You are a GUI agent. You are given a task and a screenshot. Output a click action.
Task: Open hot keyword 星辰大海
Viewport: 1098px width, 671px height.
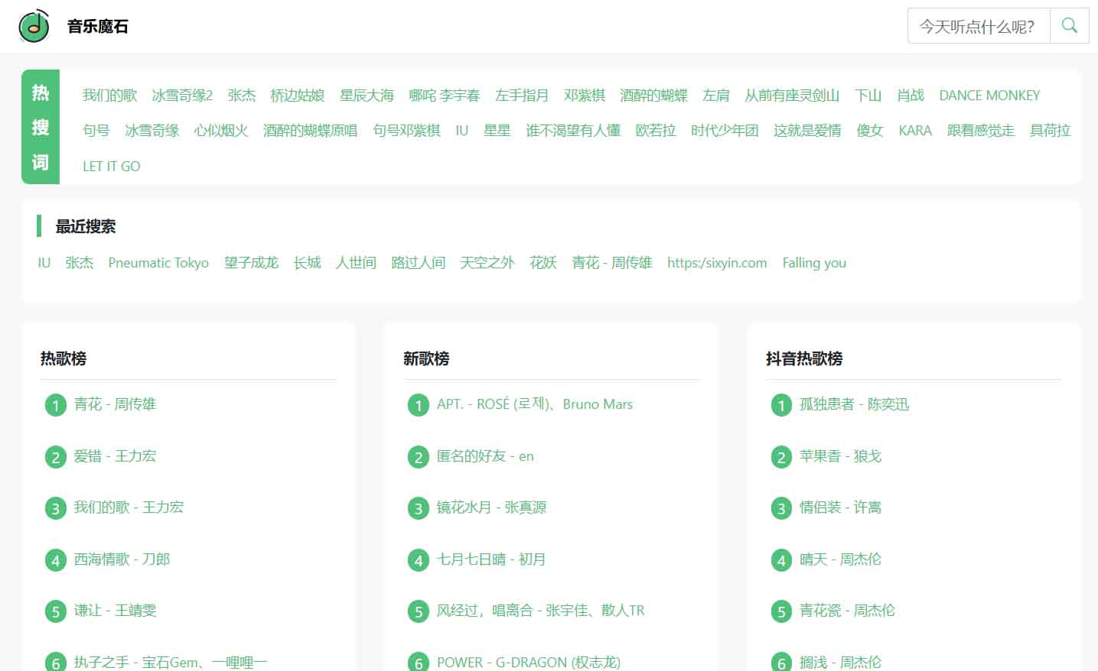point(367,96)
